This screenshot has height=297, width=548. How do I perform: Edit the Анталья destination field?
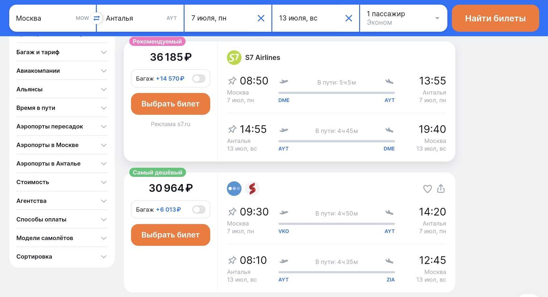(140, 18)
